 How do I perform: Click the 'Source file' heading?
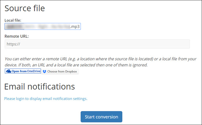[25, 8]
